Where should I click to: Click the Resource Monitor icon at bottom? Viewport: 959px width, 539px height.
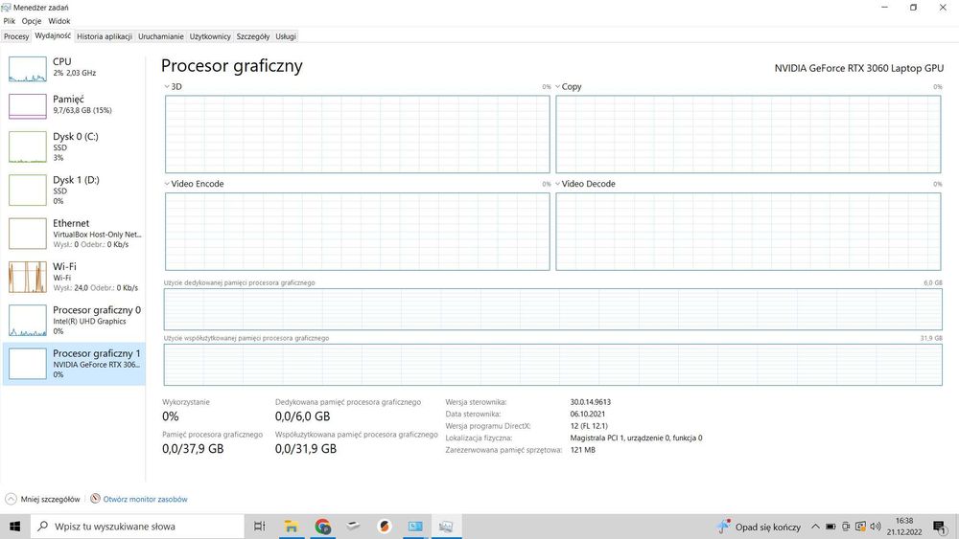point(95,499)
